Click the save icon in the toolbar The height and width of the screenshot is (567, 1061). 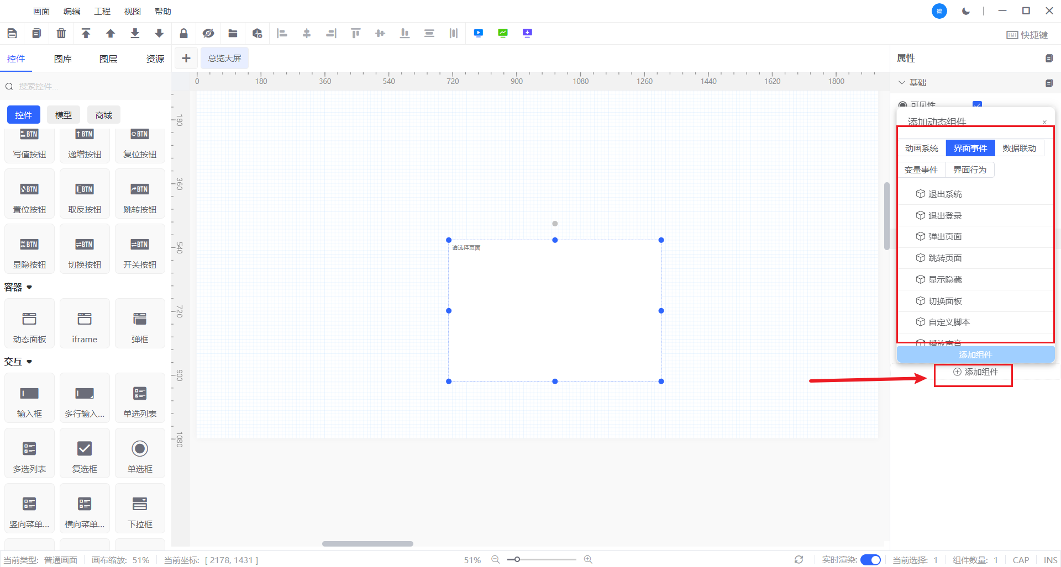pyautogui.click(x=12, y=34)
